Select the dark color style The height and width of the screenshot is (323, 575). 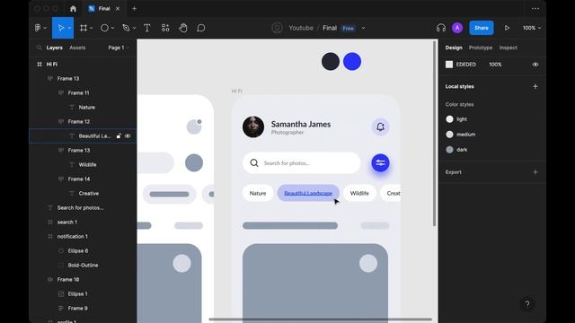point(456,150)
